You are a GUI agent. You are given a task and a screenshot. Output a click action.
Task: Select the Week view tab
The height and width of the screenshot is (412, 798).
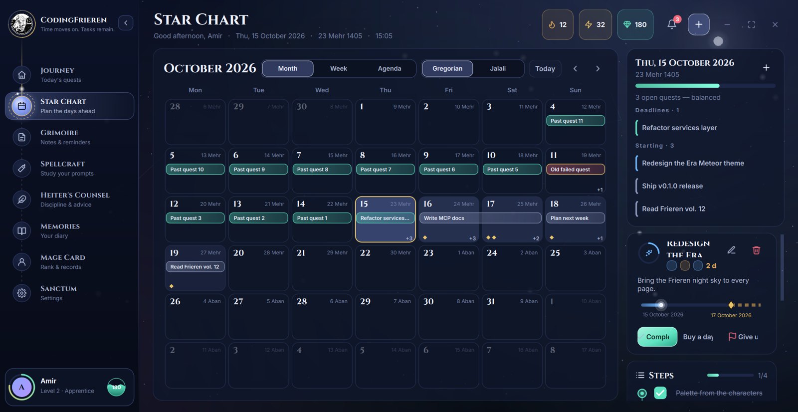(x=339, y=68)
